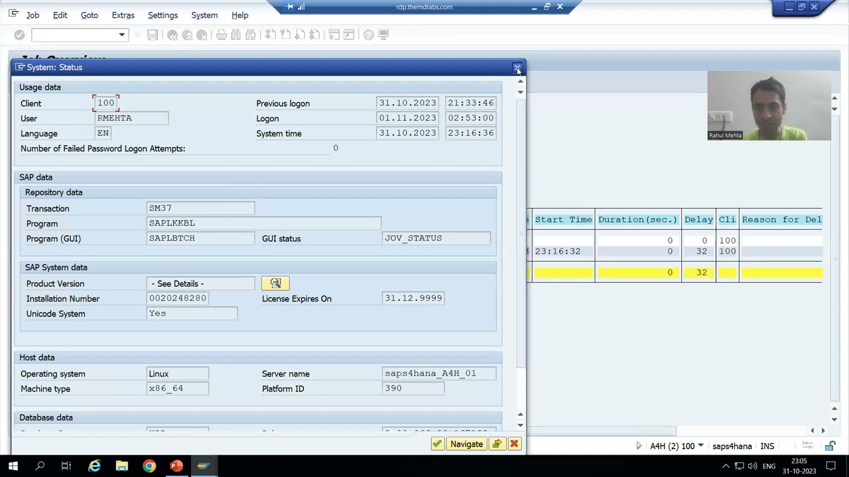Click the SAP window menu icon left of Job

click(x=13, y=14)
